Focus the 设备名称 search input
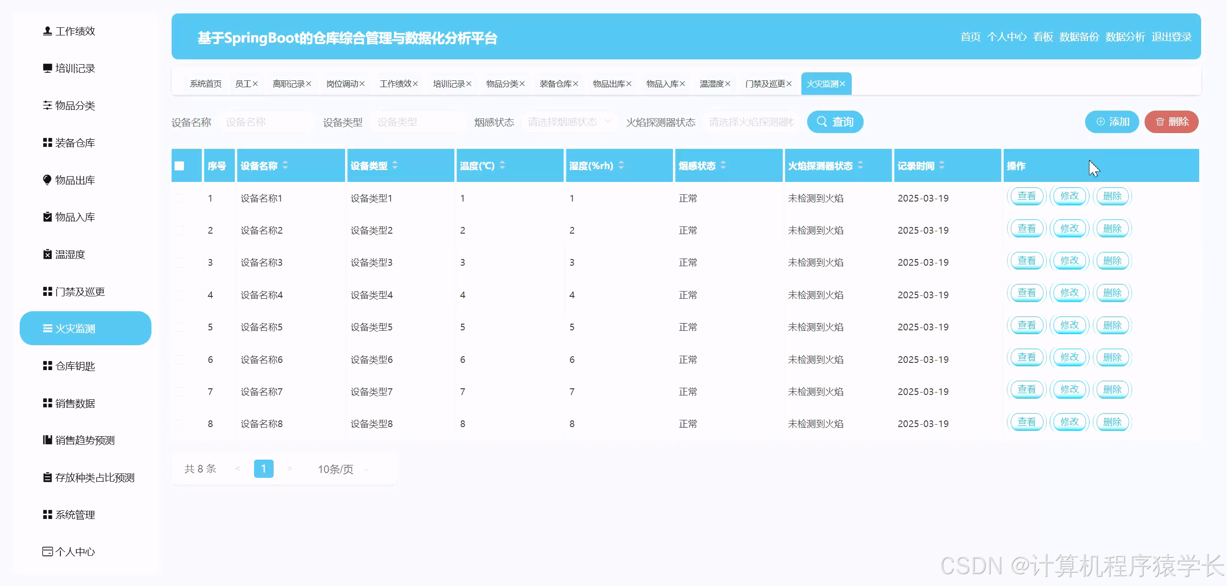The image size is (1227, 586). pyautogui.click(x=266, y=122)
